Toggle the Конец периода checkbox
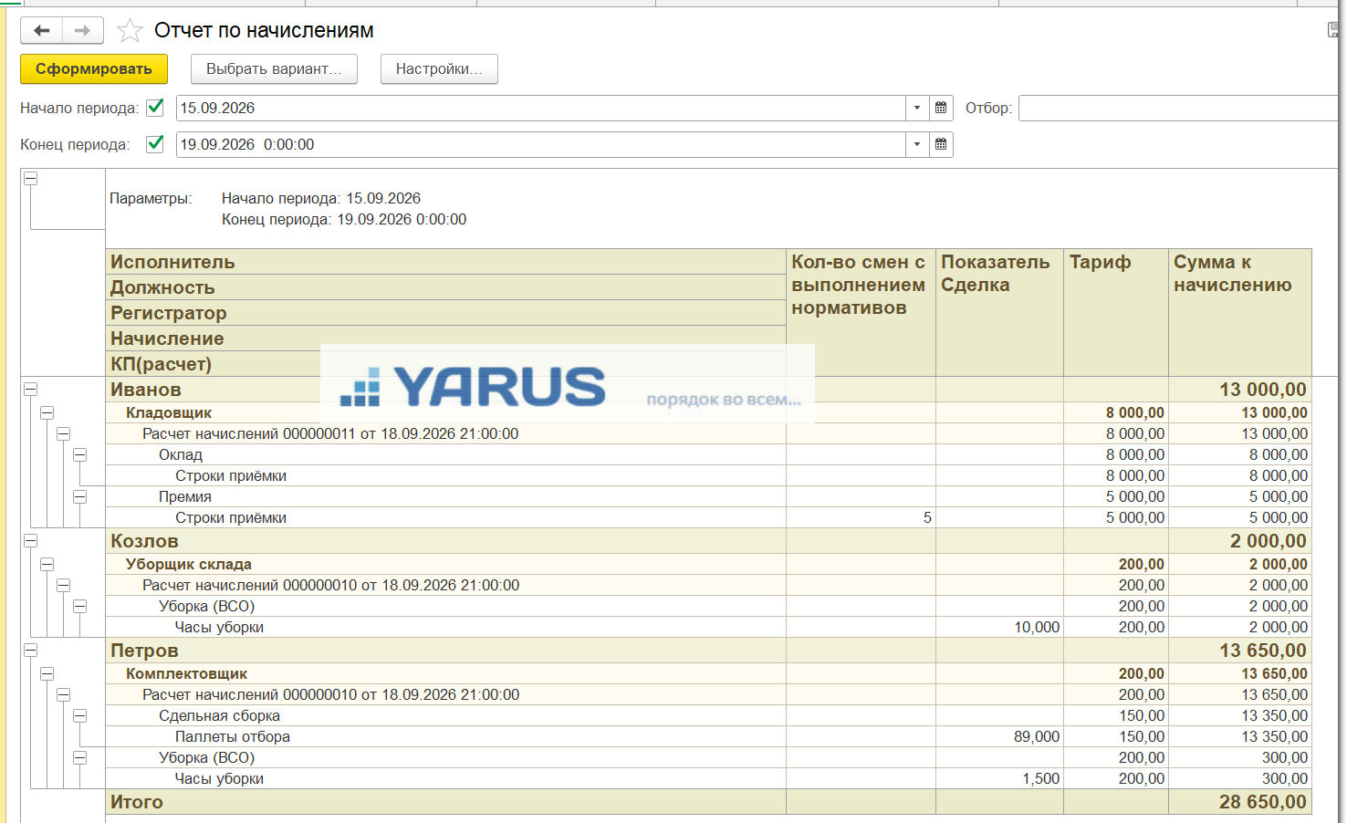The height and width of the screenshot is (823, 1347). [x=155, y=144]
